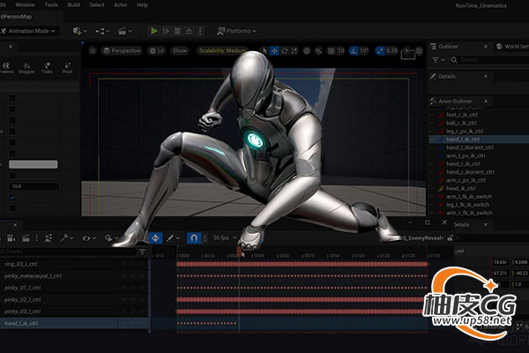
Task: Activate the select cursor tool in viewport
Action: tap(264, 50)
